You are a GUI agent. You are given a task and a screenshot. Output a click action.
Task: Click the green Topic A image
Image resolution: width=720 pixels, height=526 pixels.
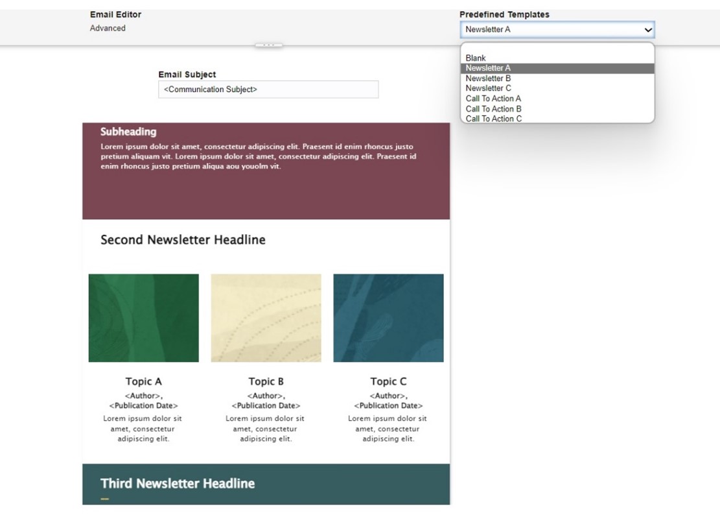pos(143,318)
